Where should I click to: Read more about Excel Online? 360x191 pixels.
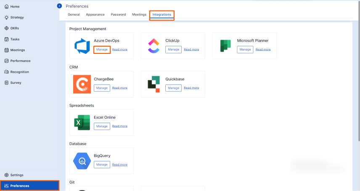119,126
